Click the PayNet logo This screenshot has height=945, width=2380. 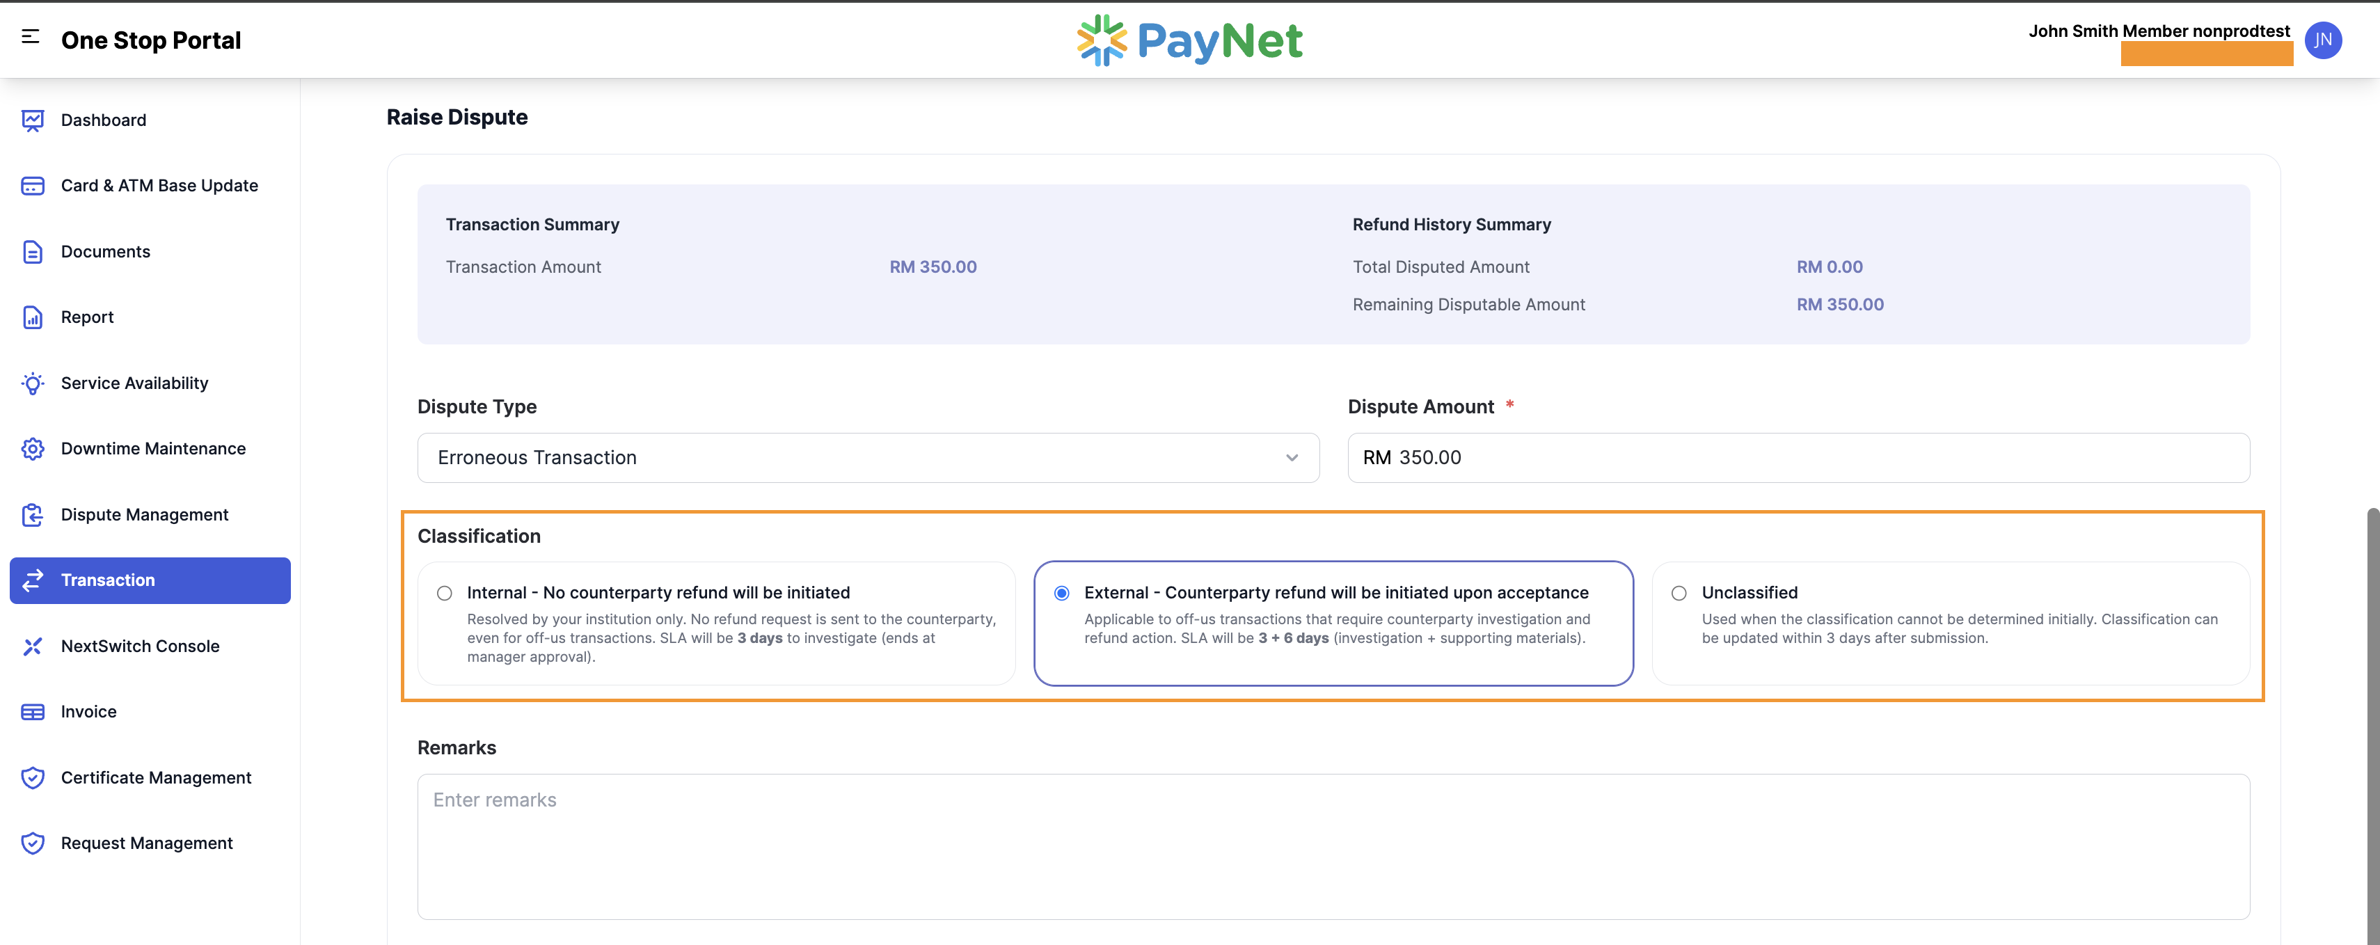(x=1190, y=40)
